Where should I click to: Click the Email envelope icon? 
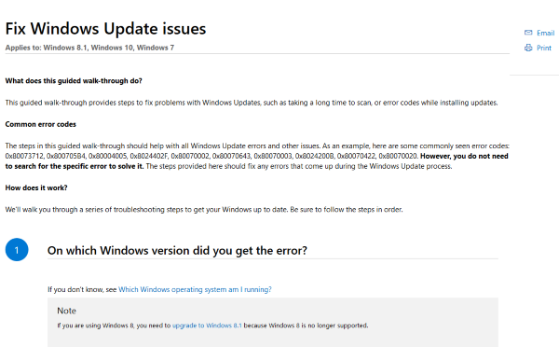[x=528, y=33]
